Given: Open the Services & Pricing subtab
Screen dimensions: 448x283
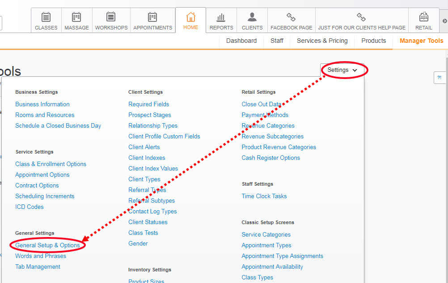Looking at the screenshot, I should pos(322,41).
